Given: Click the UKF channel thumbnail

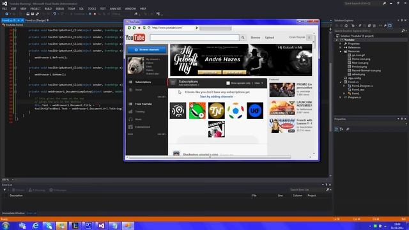Looking at the screenshot, I should tap(255, 111).
